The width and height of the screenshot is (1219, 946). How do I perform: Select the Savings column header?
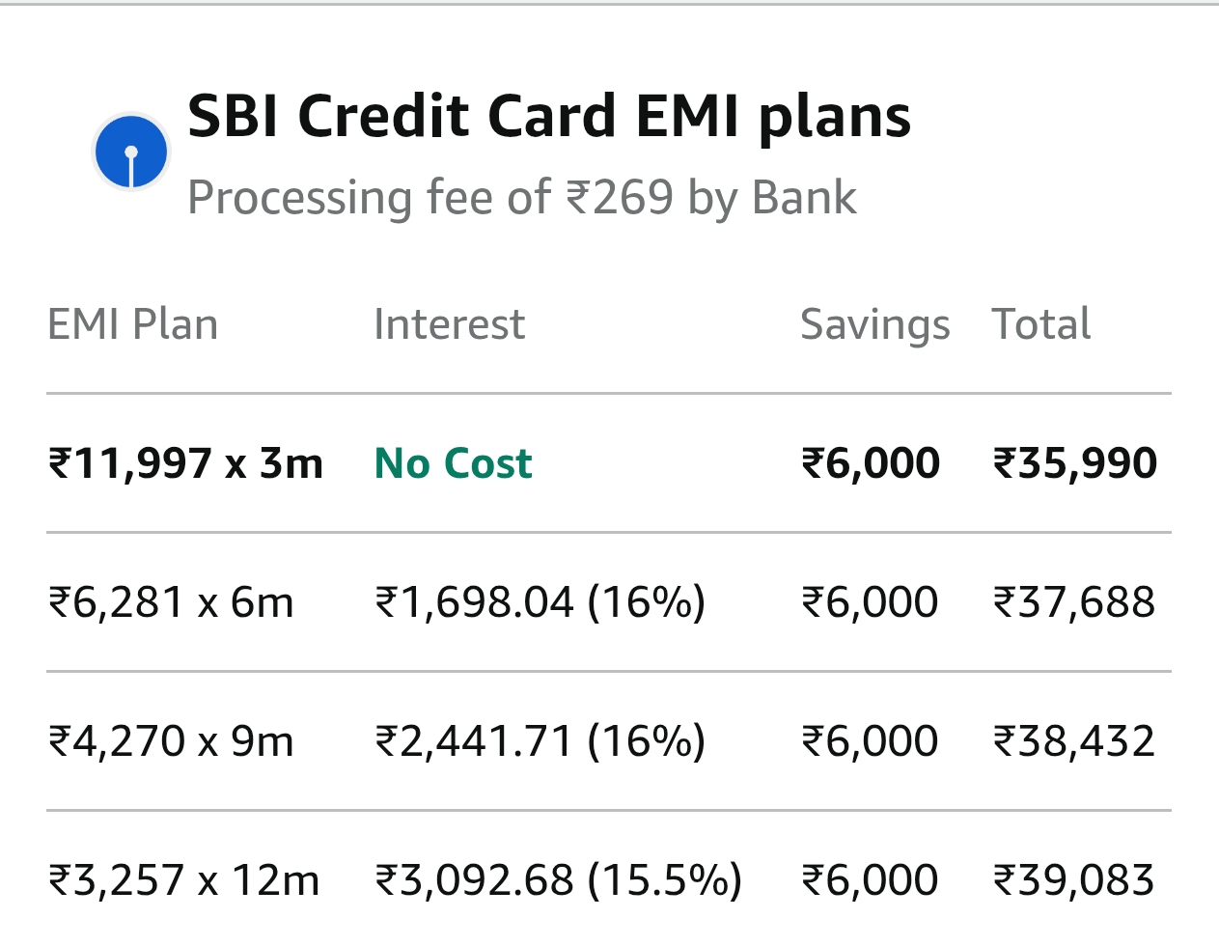tap(874, 324)
